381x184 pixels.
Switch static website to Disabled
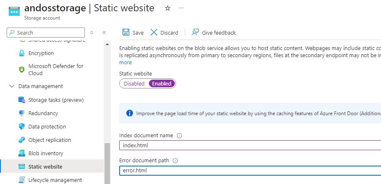pos(134,84)
